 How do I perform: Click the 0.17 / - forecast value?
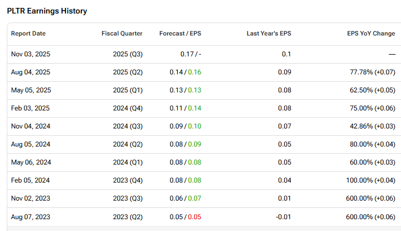click(190, 54)
